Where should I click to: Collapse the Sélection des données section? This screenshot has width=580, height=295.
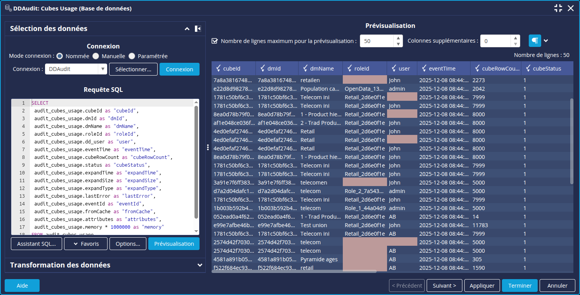coord(187,29)
